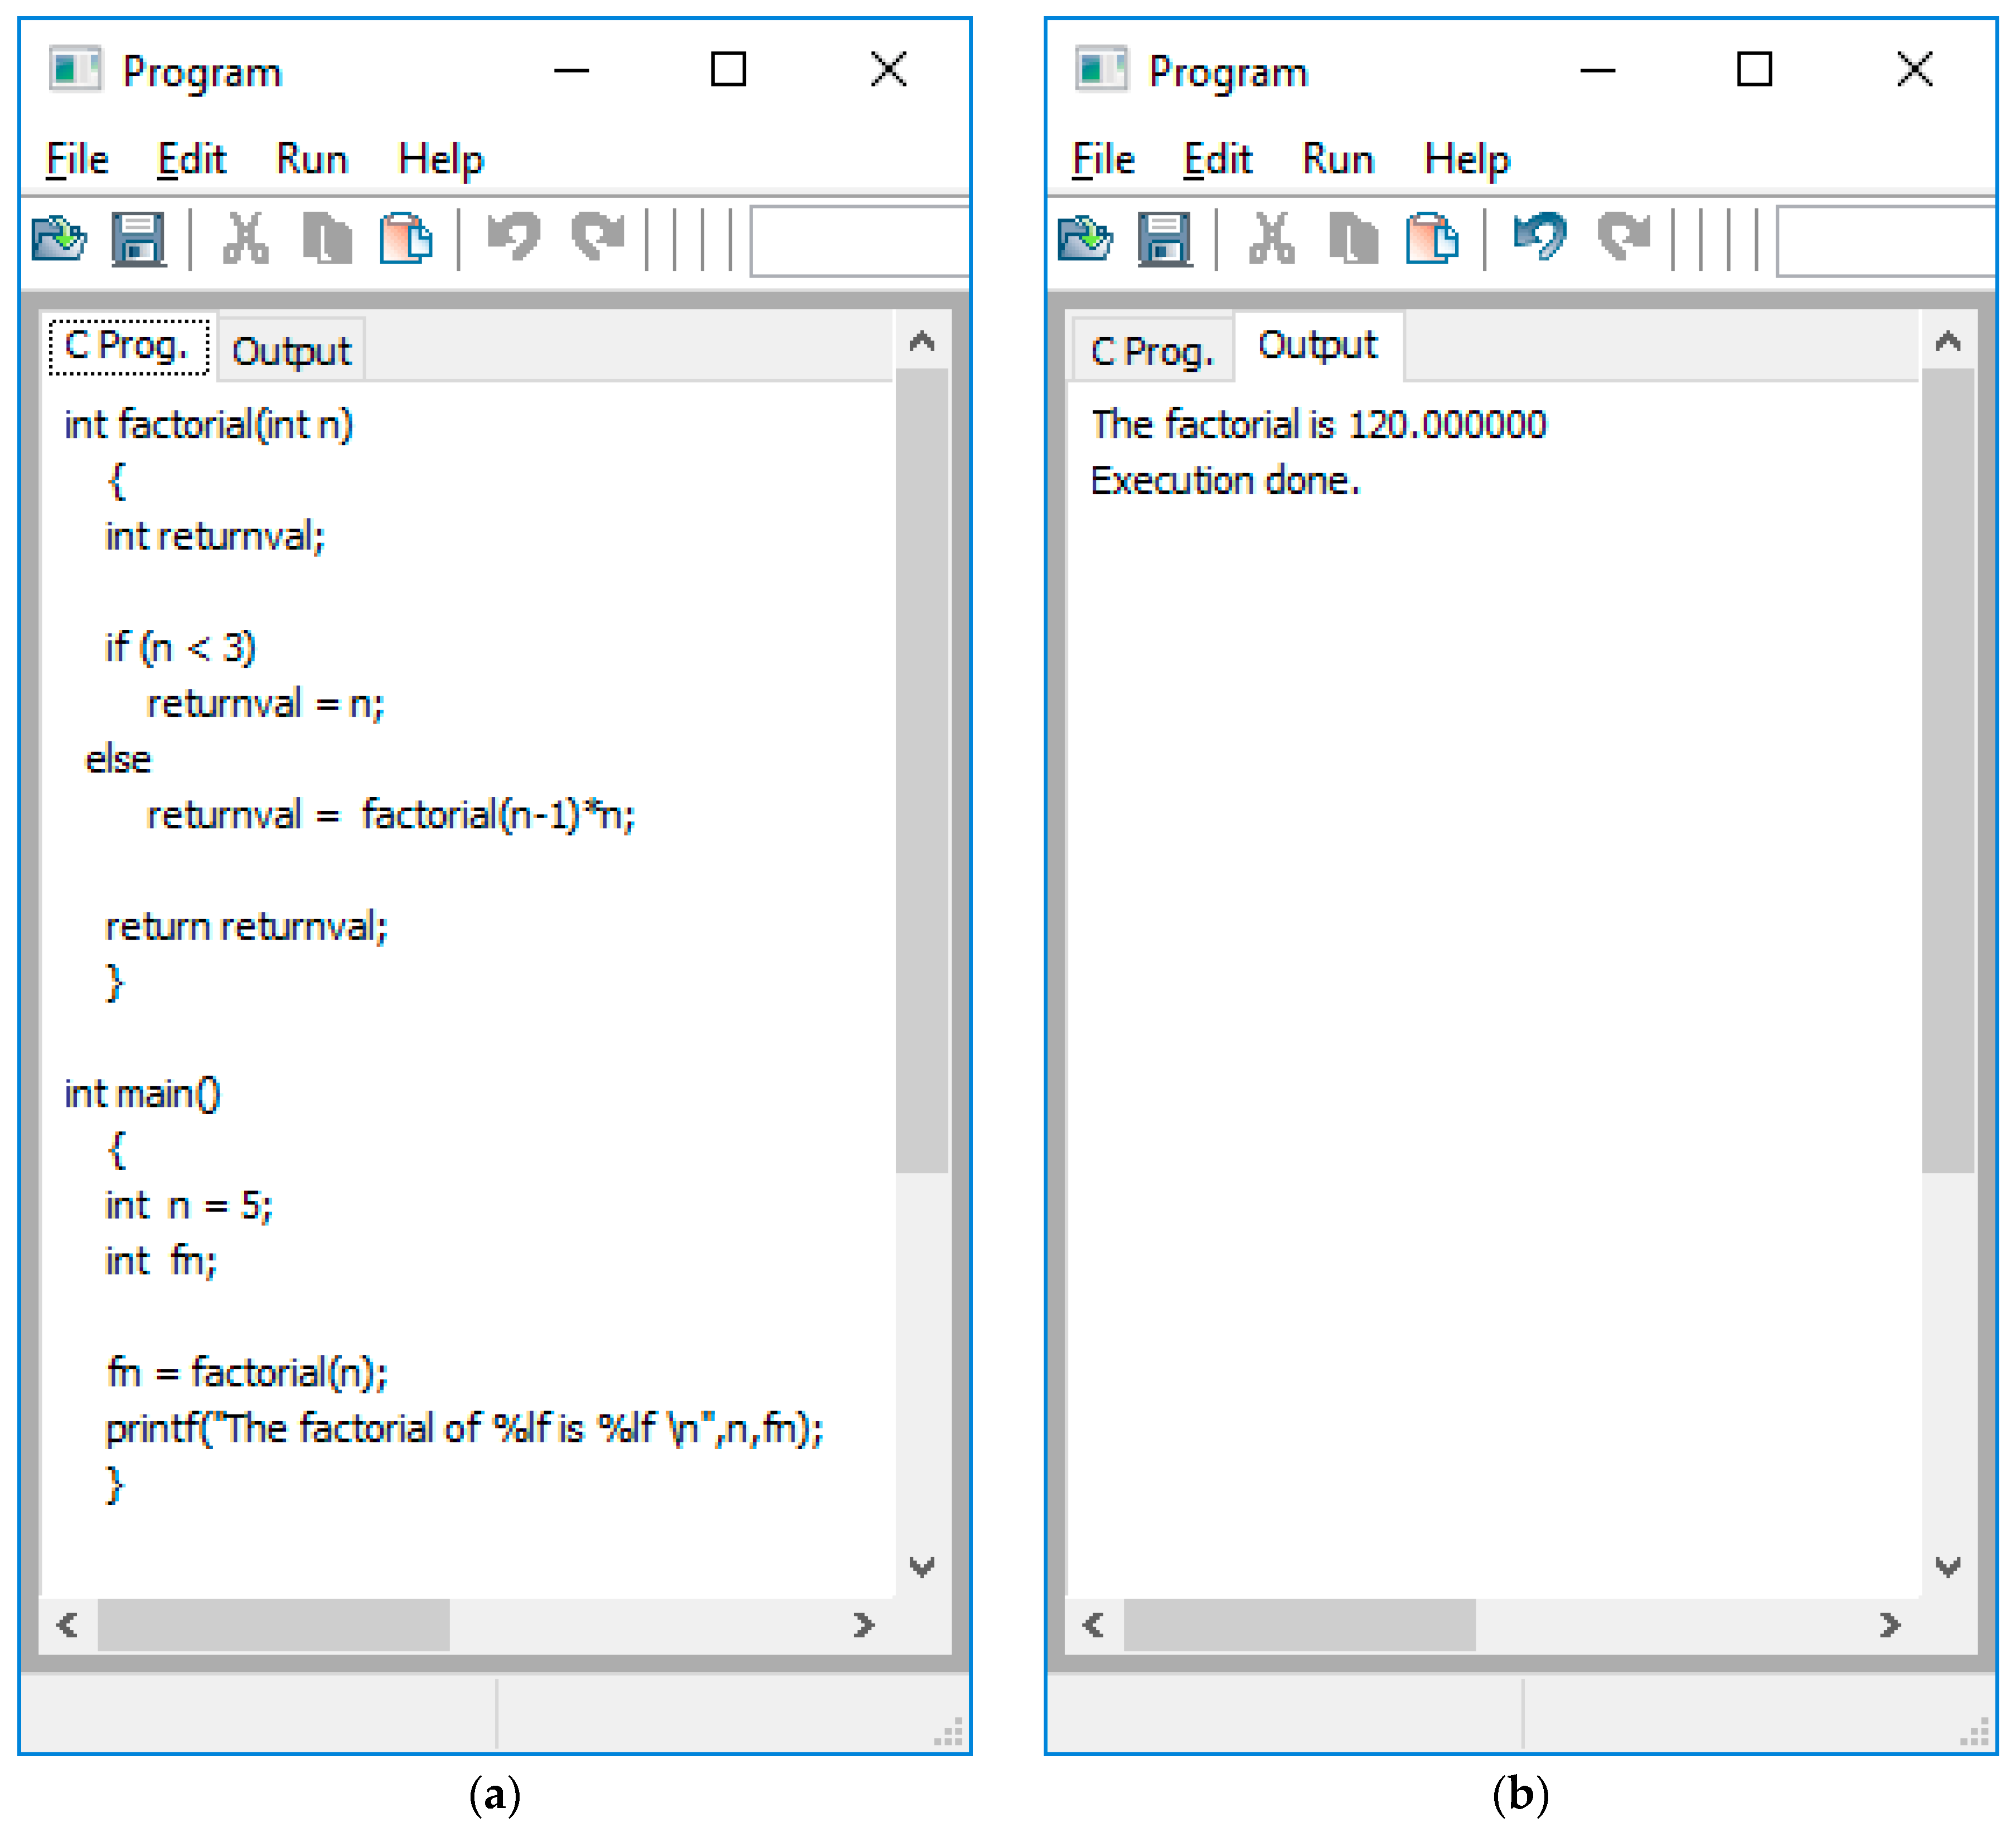The width and height of the screenshot is (2016, 1837).
Task: Click the Program app icon in left title bar
Action: (x=76, y=69)
